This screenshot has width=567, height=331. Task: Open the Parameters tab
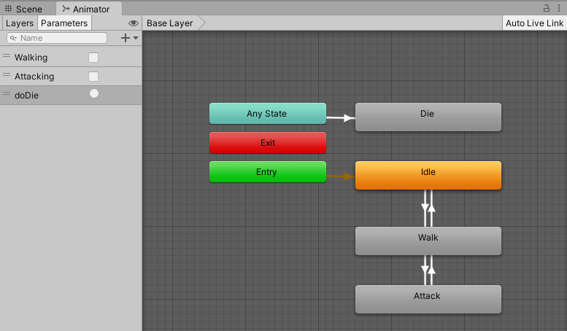[64, 23]
